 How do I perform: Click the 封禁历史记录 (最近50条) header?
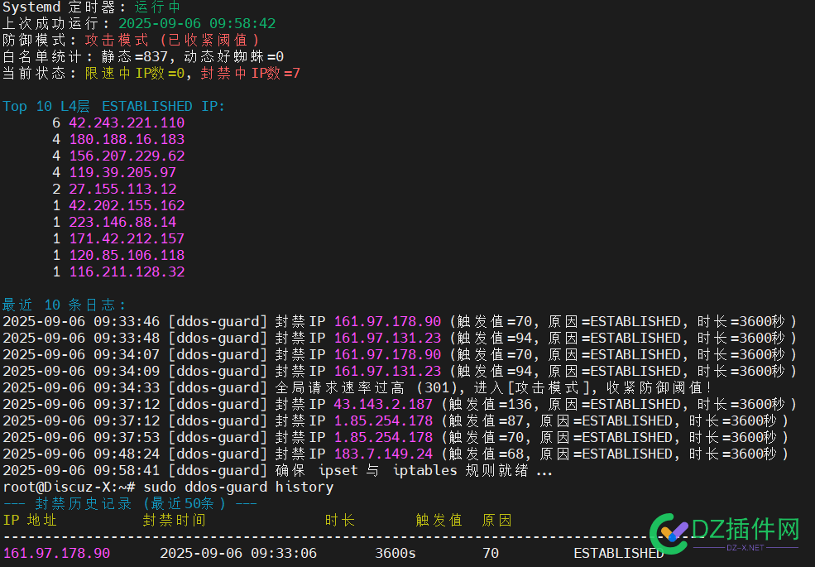[x=130, y=503]
